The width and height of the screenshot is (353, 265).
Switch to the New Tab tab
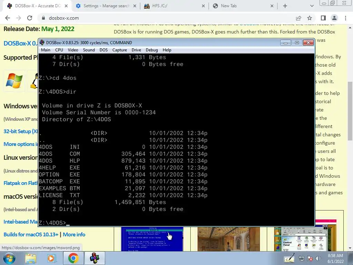click(x=243, y=6)
